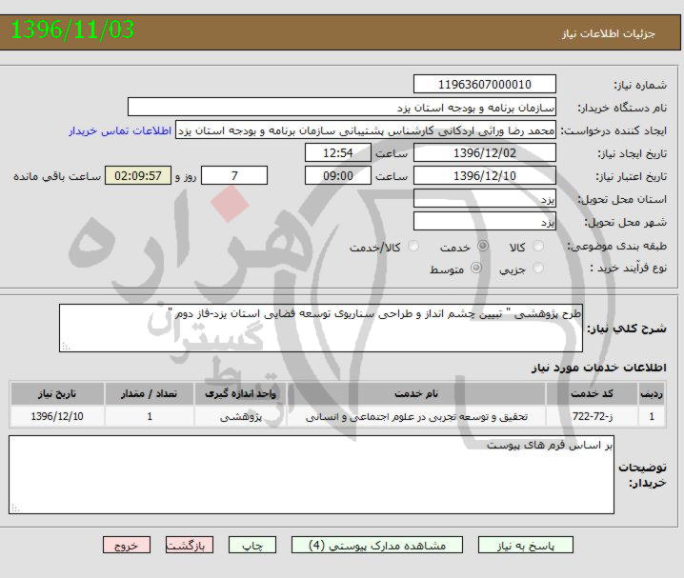This screenshot has width=684, height=578.
Task: Click the تعداد / مقدار column header
Action: [149, 393]
